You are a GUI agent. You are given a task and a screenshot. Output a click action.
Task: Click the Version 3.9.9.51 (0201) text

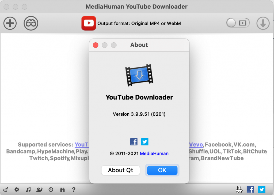[139, 114]
